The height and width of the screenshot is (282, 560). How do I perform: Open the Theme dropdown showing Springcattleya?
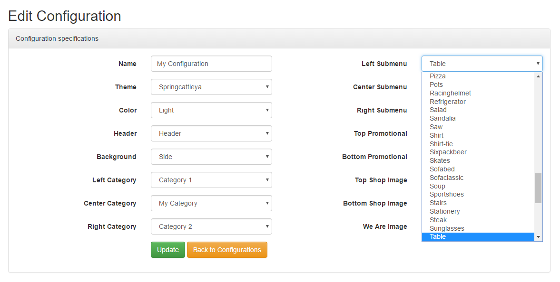(x=211, y=87)
